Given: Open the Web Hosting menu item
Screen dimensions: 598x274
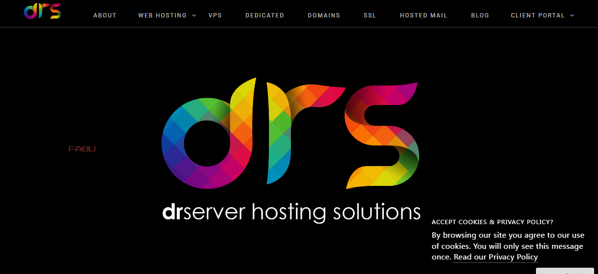Looking at the screenshot, I should (162, 15).
